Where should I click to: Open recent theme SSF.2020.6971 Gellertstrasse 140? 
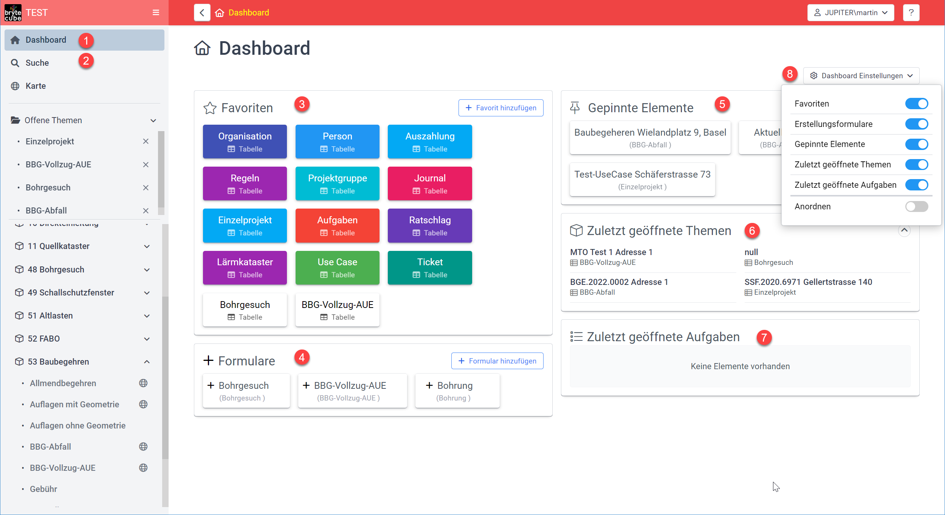tap(808, 282)
